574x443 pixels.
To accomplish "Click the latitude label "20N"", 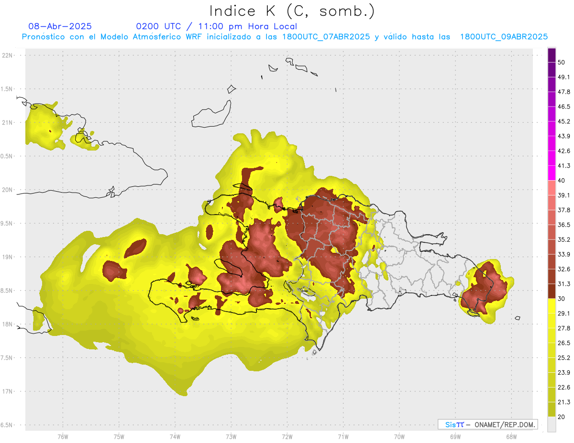I will tap(7, 190).
